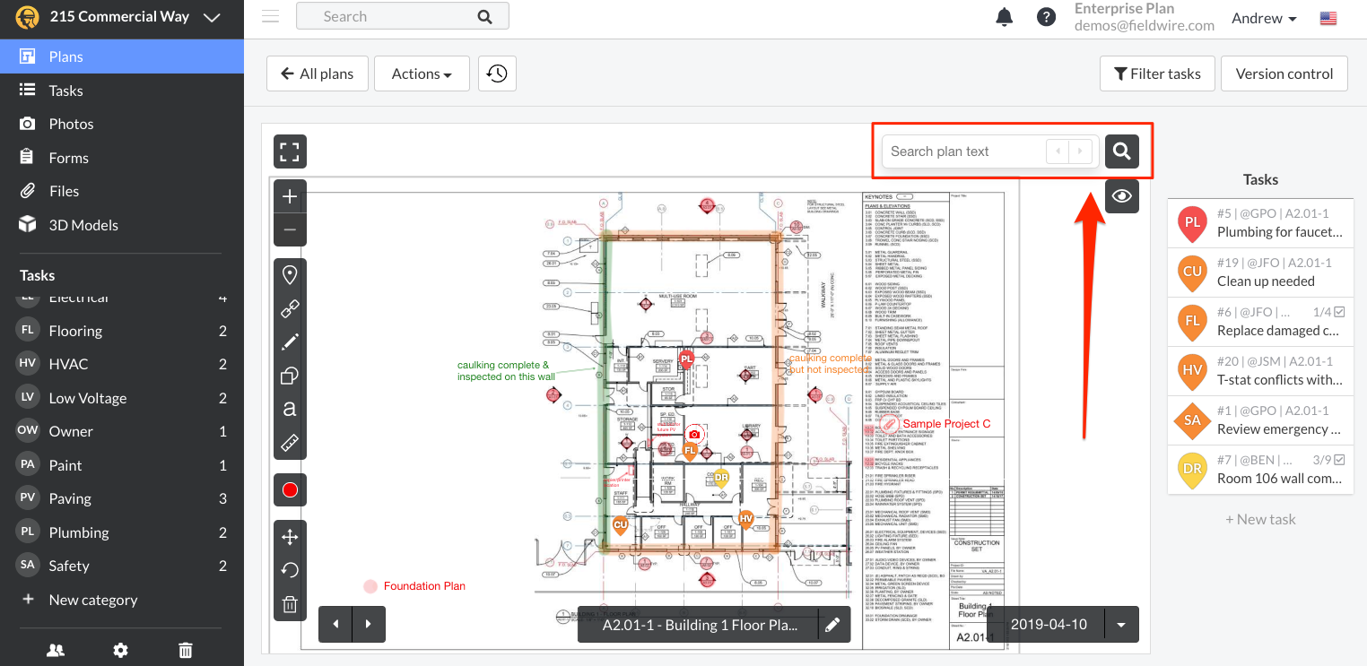Go back with the All plans button
1367x666 pixels.
point(317,74)
